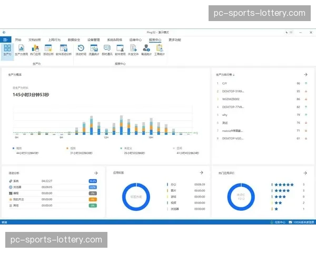Select the 热门应用 ribbon icon

pyautogui.click(x=35, y=50)
